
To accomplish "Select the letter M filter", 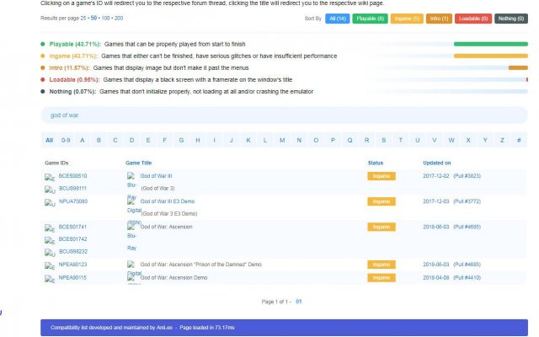I will click(x=282, y=141).
